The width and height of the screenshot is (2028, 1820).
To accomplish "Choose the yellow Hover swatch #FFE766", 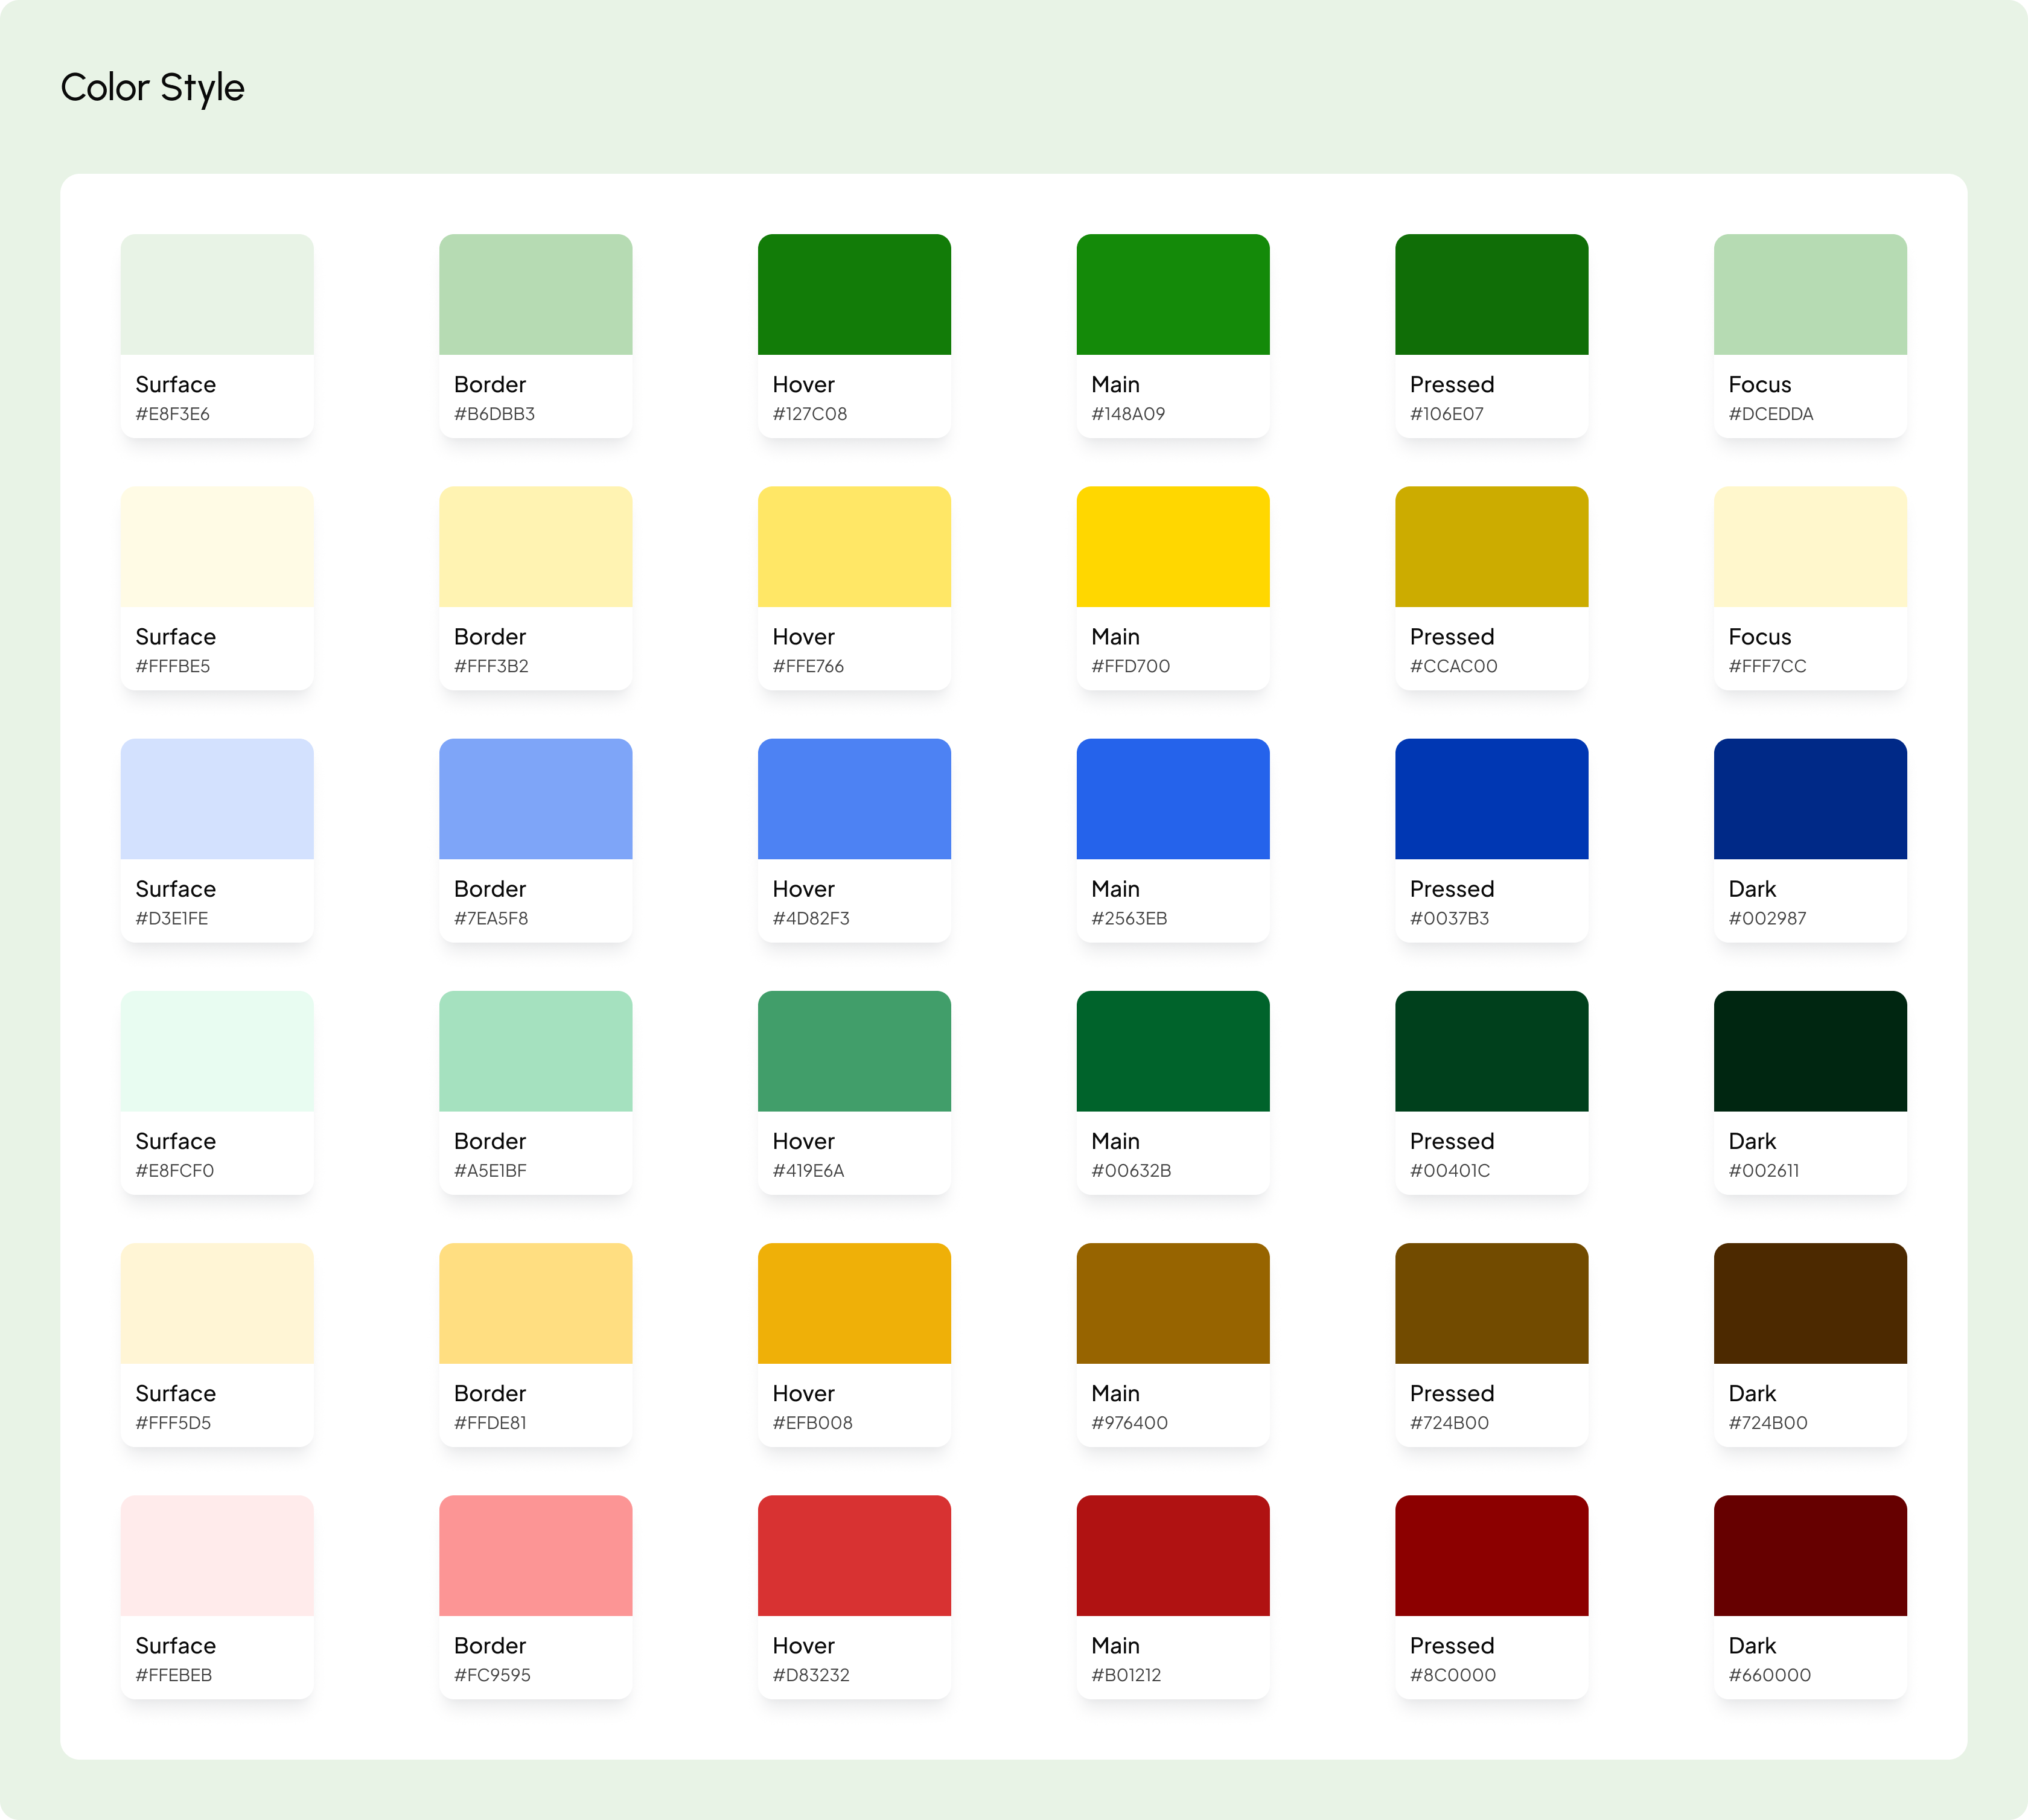I will click(854, 546).
